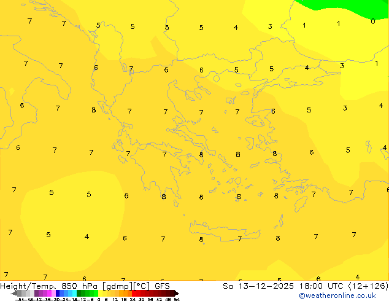The image size is (389, 301).
Task: Click the bright red swatch above label 24
Action: [x=134, y=294]
